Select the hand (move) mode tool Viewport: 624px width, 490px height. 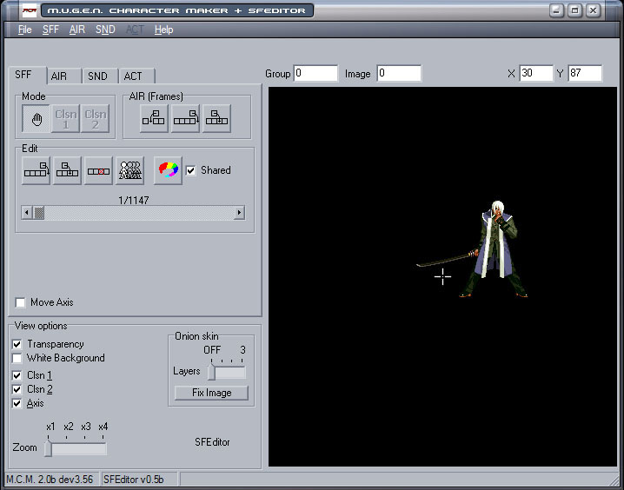(37, 119)
